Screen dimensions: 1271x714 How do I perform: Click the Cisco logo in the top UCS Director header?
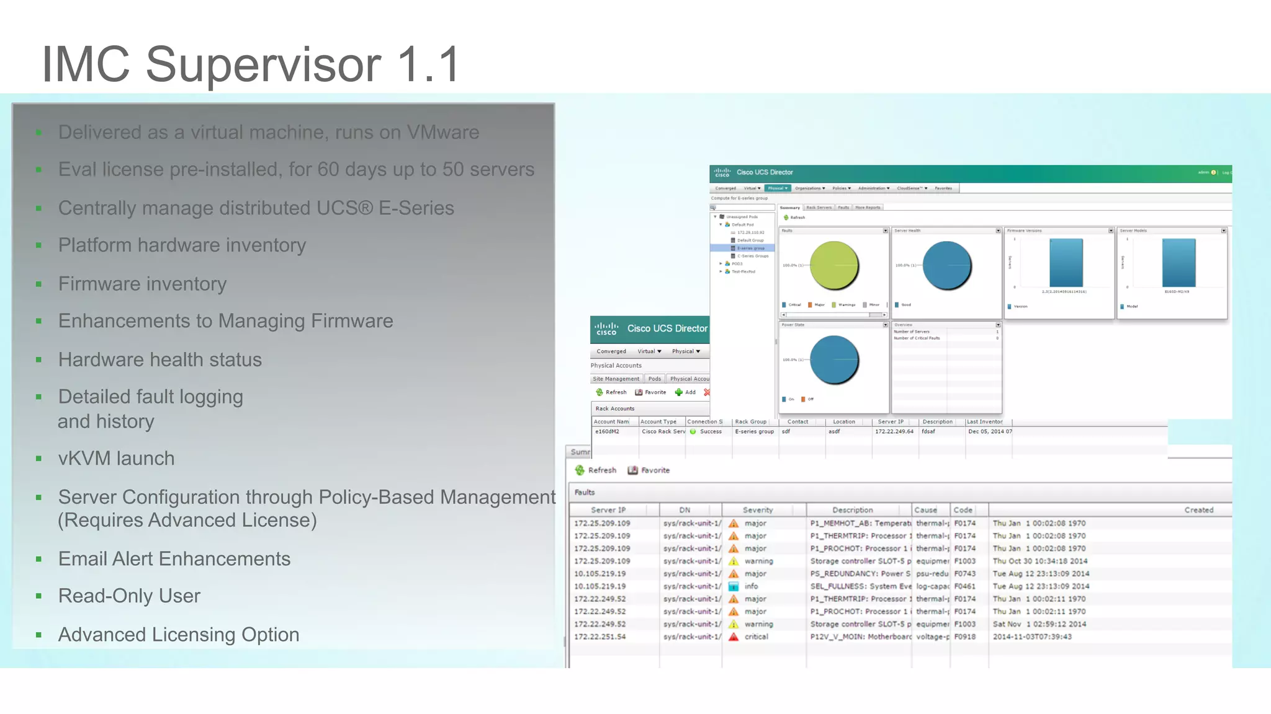[722, 172]
